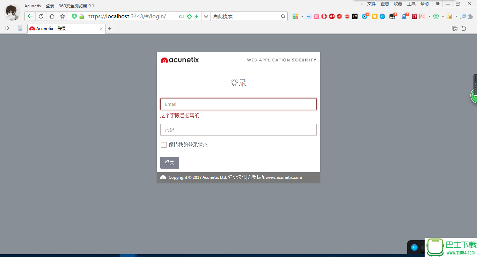Click the pink ticket extension icon
The width and height of the screenshot is (477, 257).
coord(316,16)
